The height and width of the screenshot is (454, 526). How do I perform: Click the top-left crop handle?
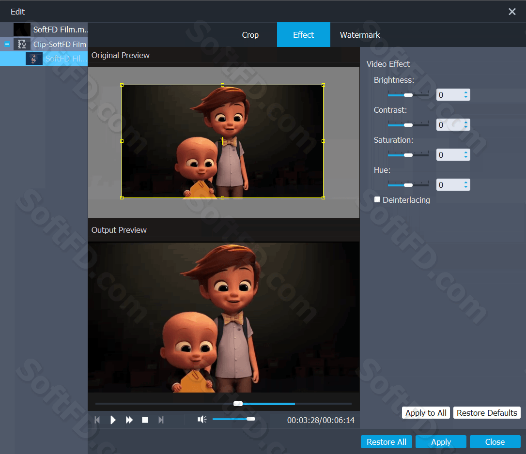tap(122, 85)
